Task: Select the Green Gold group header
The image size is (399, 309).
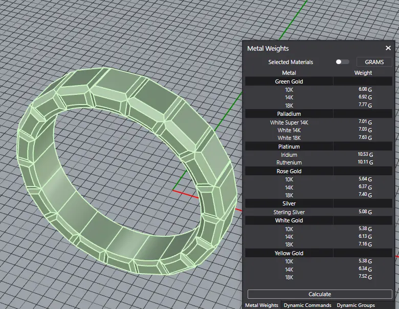Action: (x=289, y=81)
